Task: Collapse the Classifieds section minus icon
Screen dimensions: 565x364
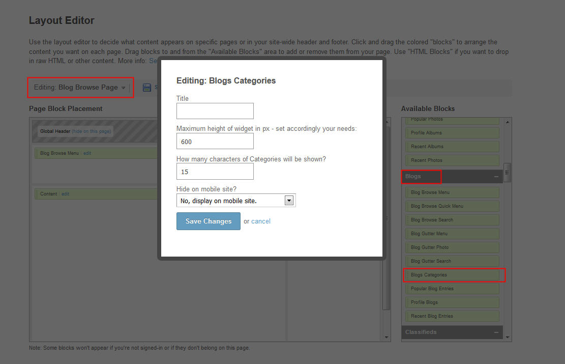Action: [x=496, y=332]
